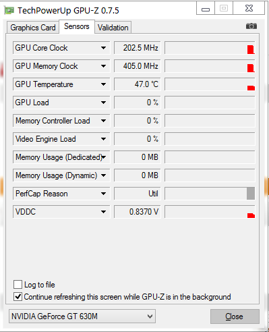Switch to the Graphics Card tab
Image resolution: width=269 pixels, height=332 pixels.
click(x=33, y=28)
